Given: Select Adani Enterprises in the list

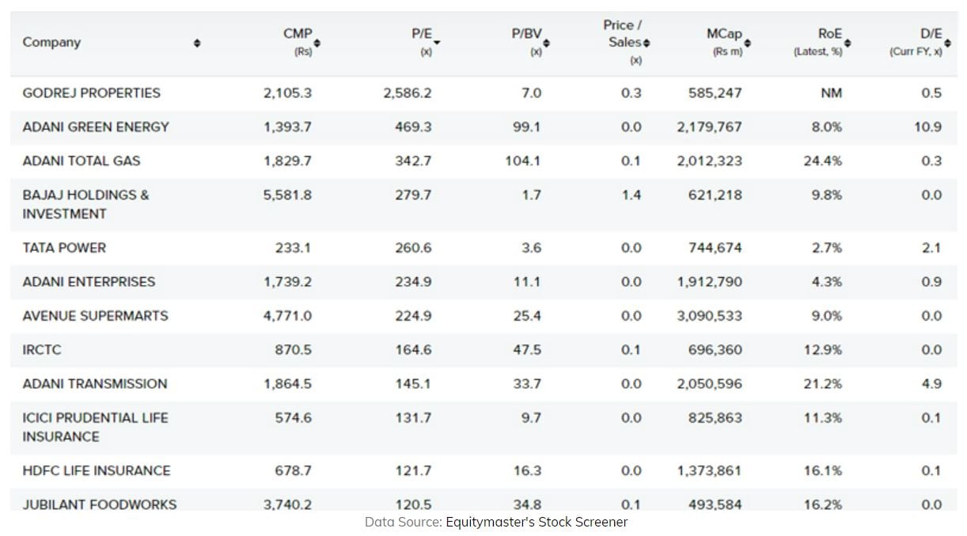Looking at the screenshot, I should pyautogui.click(x=89, y=282).
